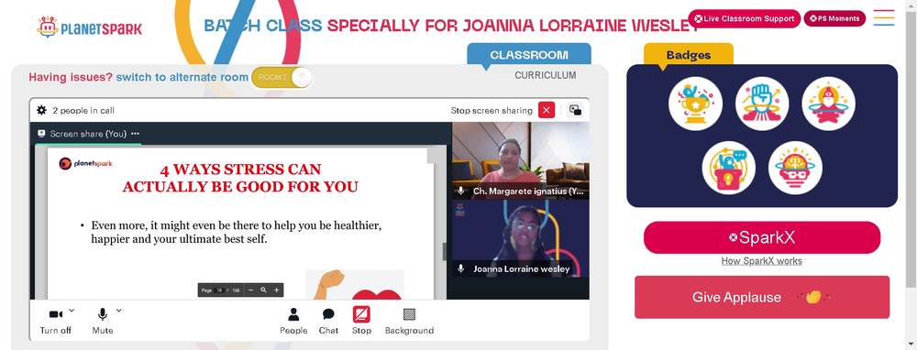This screenshot has height=350, width=917.
Task: Click the SparkX button
Action: coord(762,237)
